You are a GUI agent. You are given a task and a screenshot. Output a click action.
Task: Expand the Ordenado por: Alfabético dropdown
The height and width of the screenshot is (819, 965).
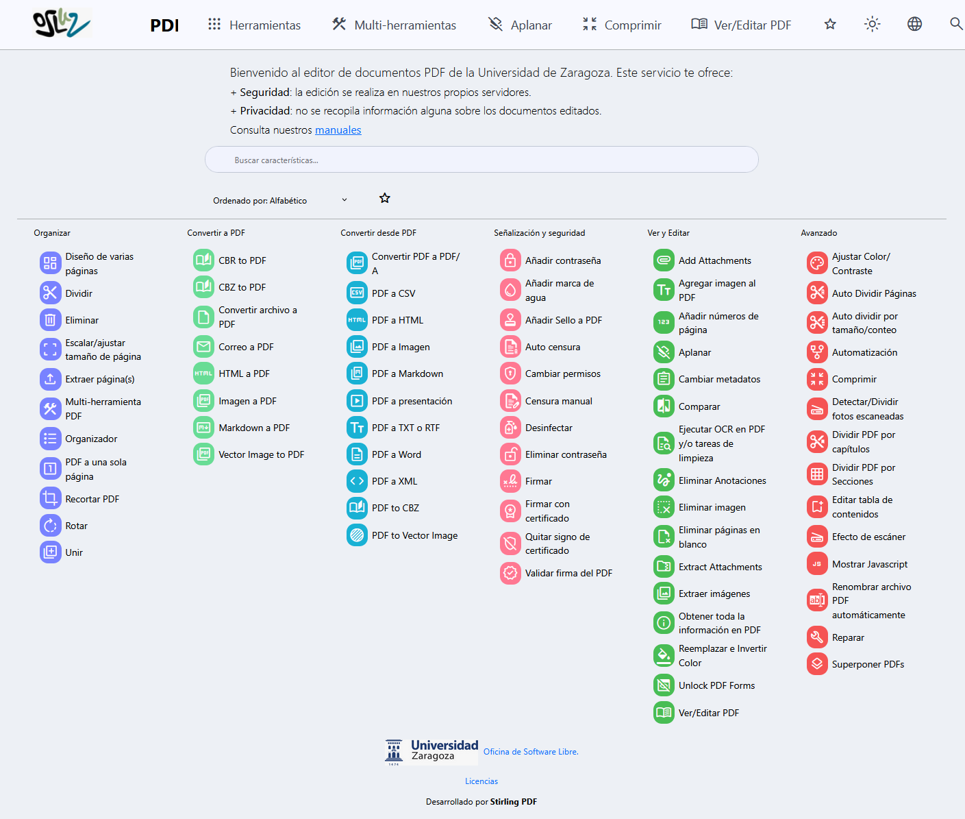(x=279, y=200)
